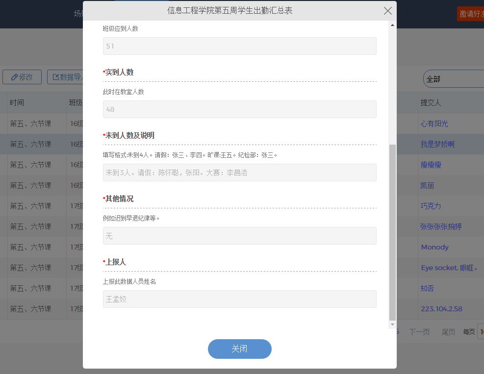Image resolution: width=484 pixels, height=374 pixels.
Task: Click the 未到人数及说明 text field
Action: click(x=239, y=173)
